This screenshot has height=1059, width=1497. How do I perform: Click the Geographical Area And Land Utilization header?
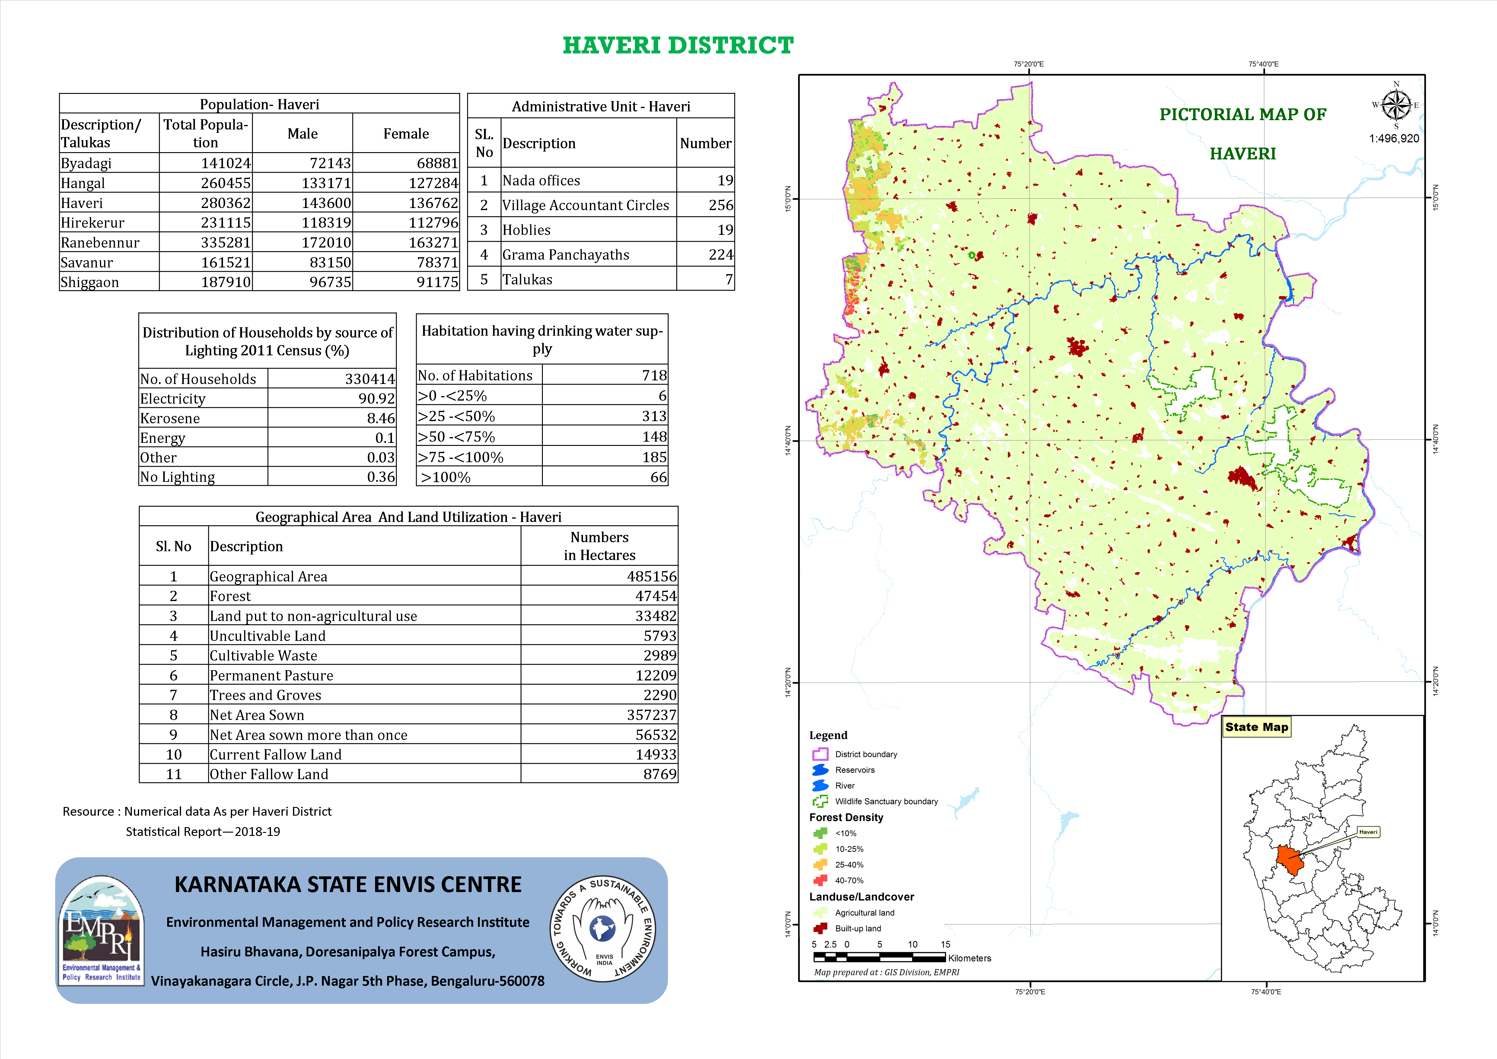(x=408, y=517)
